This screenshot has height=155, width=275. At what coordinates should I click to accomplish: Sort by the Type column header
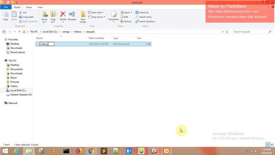[x=116, y=38]
